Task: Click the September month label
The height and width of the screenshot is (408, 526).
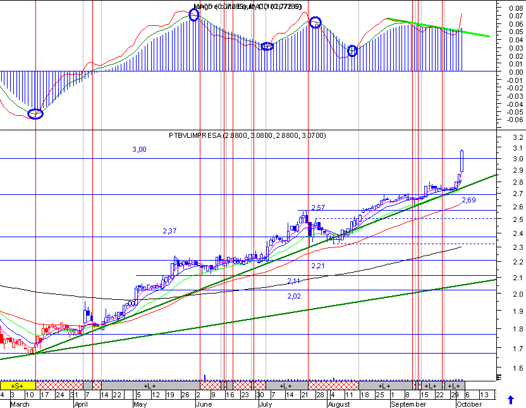Action: [x=408, y=404]
